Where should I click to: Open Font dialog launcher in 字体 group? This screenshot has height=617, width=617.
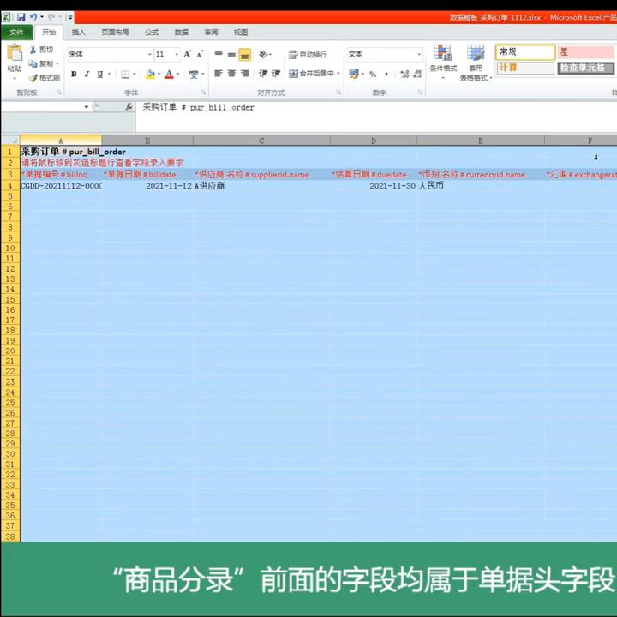203,93
